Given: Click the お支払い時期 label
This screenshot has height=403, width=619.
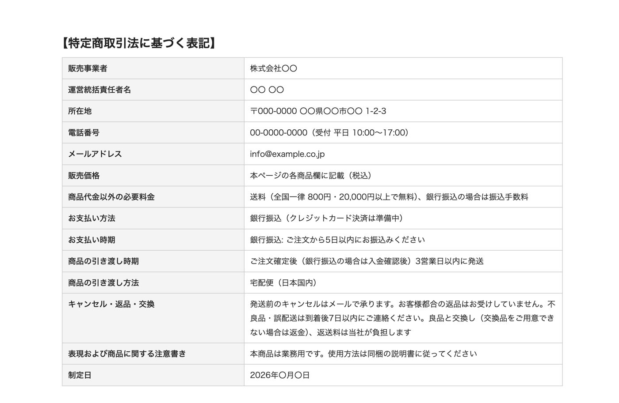Looking at the screenshot, I should point(92,240).
